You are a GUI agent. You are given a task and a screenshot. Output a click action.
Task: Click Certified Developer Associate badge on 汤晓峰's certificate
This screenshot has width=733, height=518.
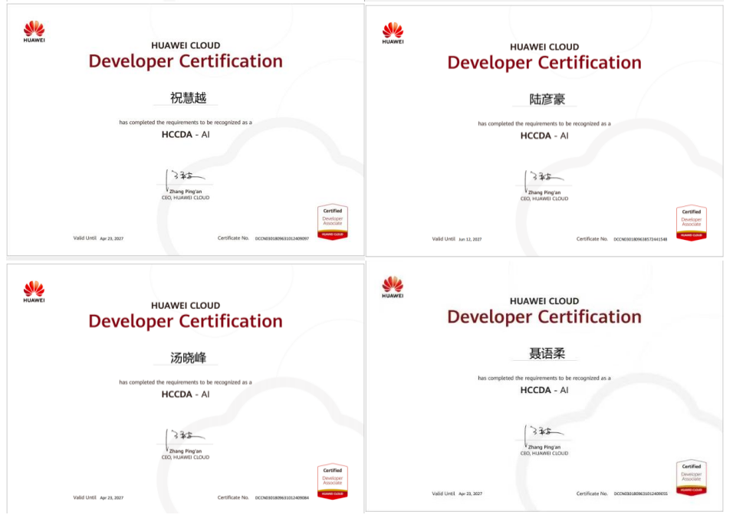[x=332, y=481]
